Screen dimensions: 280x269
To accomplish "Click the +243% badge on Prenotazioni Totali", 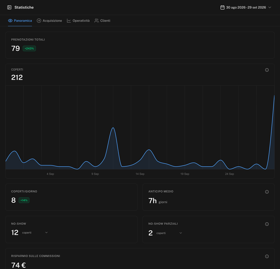I will click(29, 49).
